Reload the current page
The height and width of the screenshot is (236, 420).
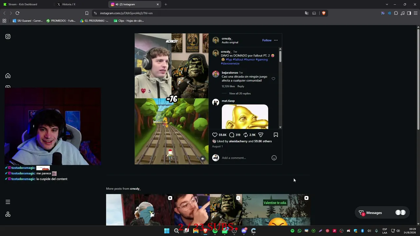tap(17, 13)
